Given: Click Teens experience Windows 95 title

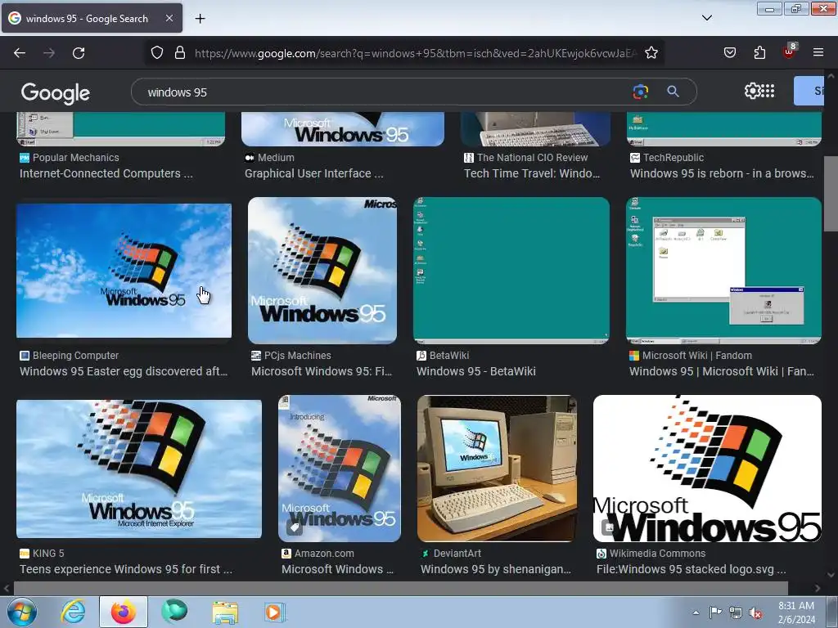Looking at the screenshot, I should point(125,569).
